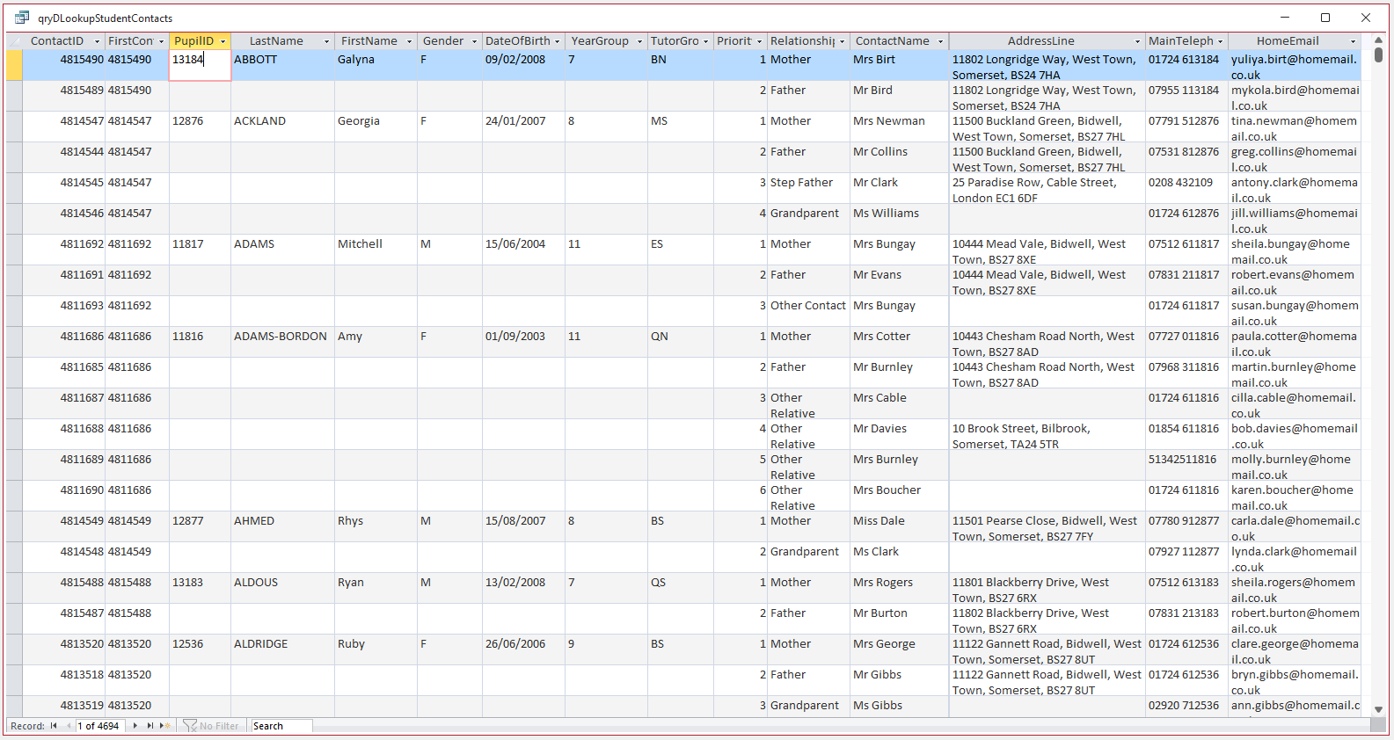Open the LastName column dropdown arrow
Screen dimensions: 1394x740
[x=327, y=41]
